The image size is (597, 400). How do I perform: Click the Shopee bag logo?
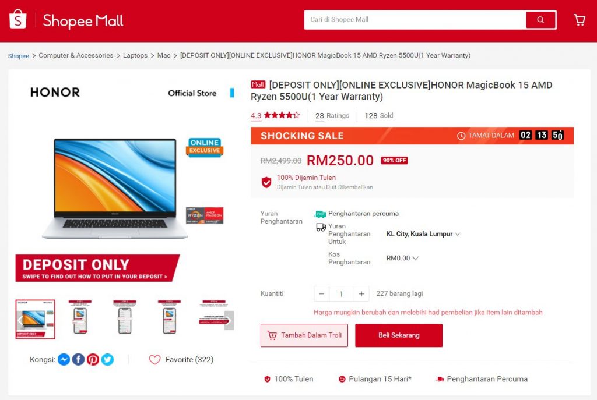18,19
